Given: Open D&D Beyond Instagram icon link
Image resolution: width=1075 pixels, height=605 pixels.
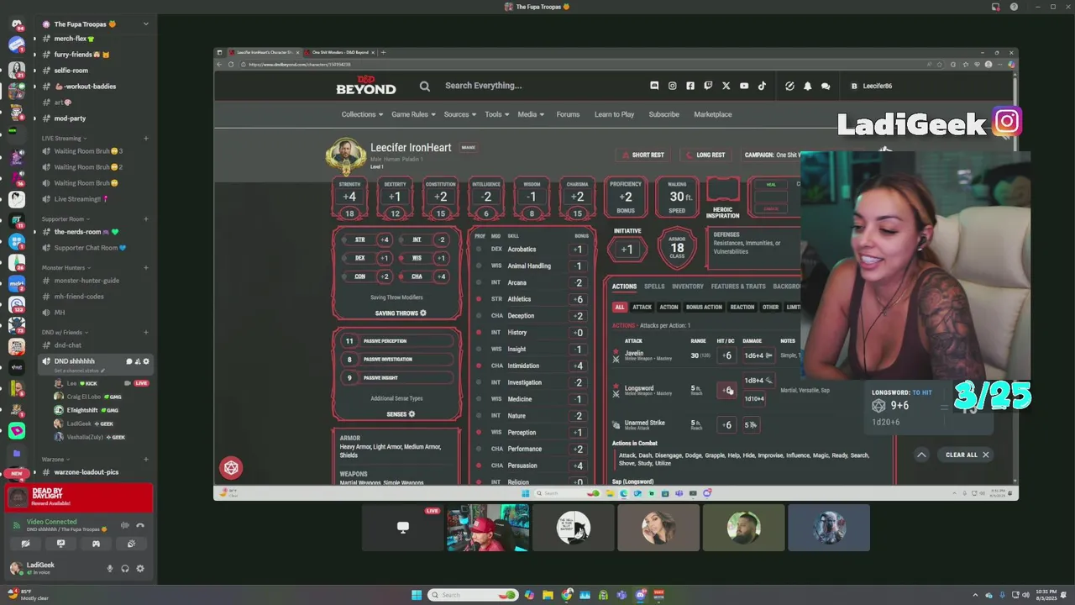Looking at the screenshot, I should pyautogui.click(x=672, y=86).
